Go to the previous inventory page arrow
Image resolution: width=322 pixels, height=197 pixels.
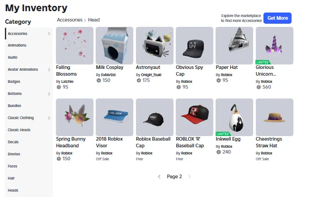(159, 176)
